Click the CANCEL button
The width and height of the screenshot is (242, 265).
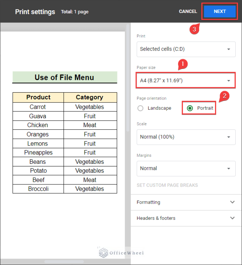(x=188, y=11)
